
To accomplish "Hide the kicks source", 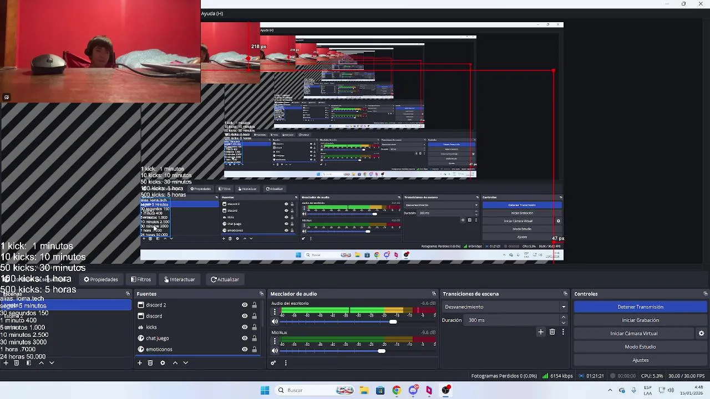I will (245, 327).
